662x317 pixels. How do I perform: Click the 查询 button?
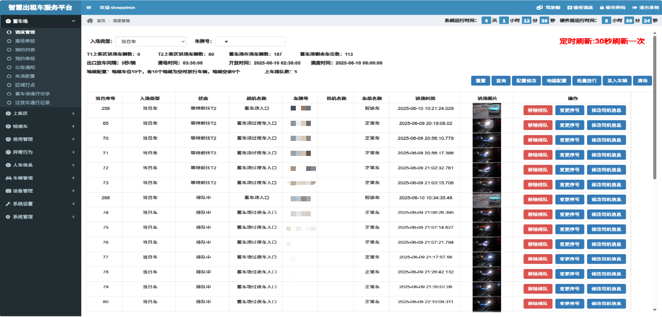tap(501, 81)
